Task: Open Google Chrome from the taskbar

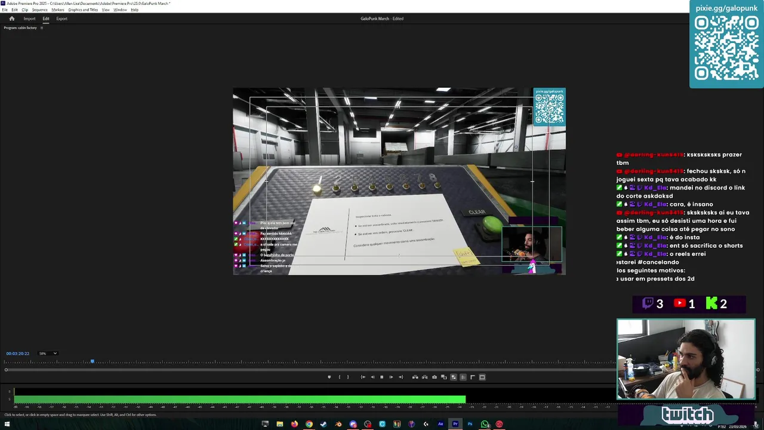Action: 309,425
